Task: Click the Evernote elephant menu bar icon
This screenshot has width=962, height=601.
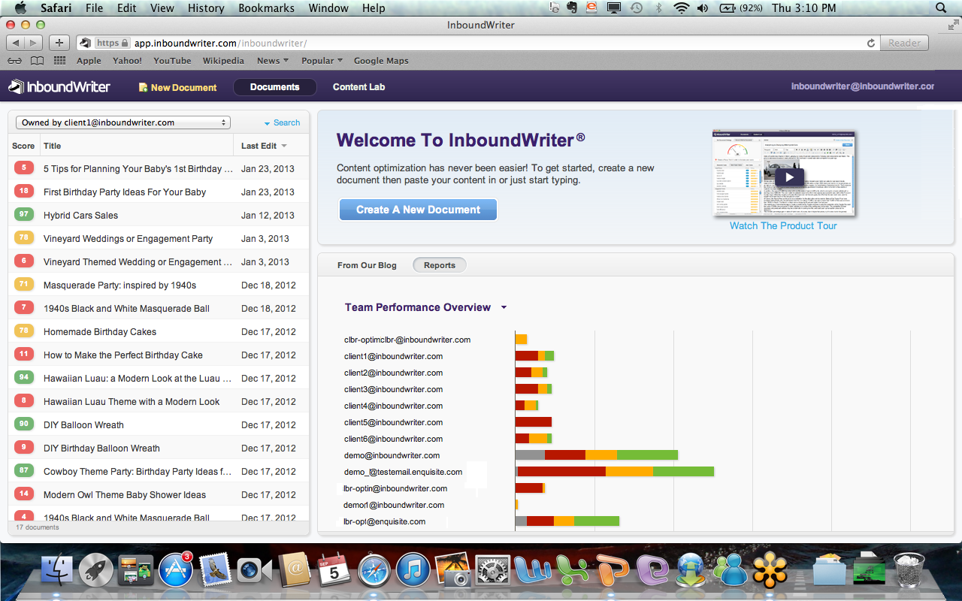Action: pyautogui.click(x=573, y=8)
